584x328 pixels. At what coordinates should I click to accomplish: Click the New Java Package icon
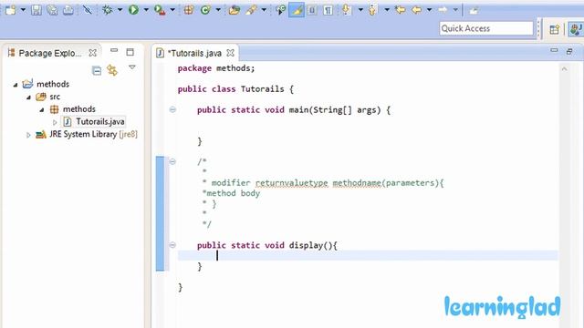tap(189, 10)
